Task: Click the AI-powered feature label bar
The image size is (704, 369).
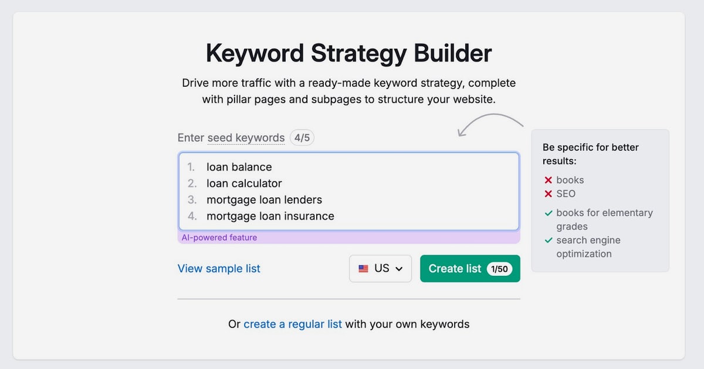Action: (x=349, y=238)
